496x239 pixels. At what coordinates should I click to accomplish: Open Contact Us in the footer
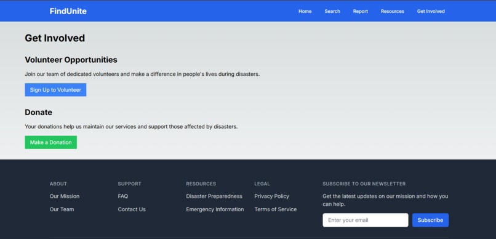pos(132,209)
